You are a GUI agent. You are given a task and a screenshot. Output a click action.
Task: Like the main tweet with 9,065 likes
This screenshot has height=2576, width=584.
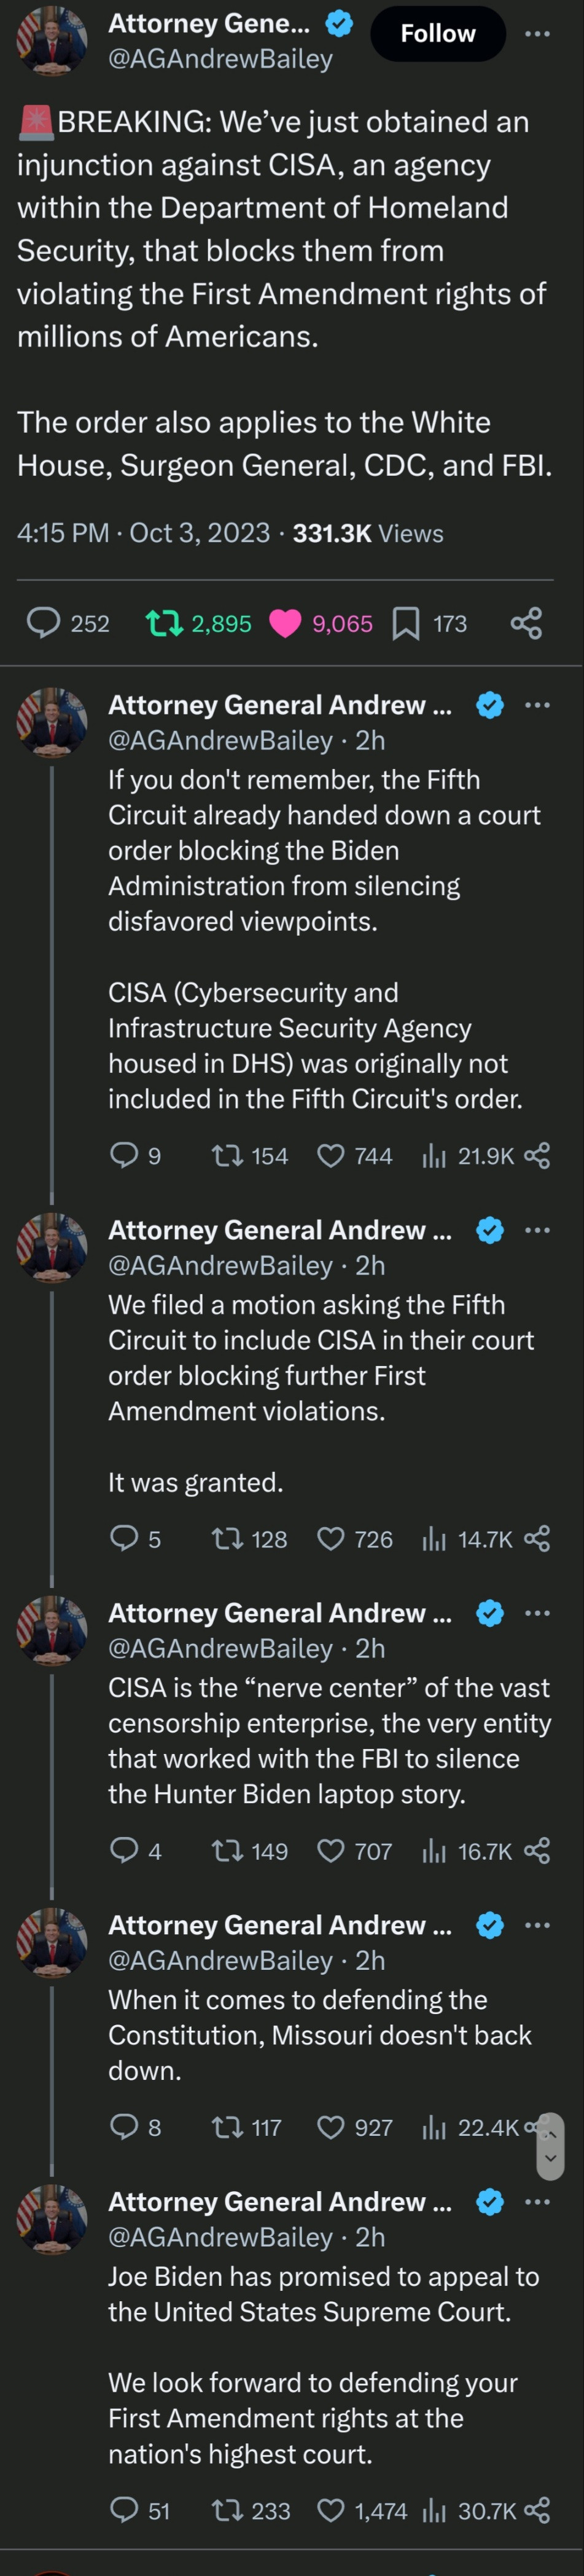pos(286,623)
